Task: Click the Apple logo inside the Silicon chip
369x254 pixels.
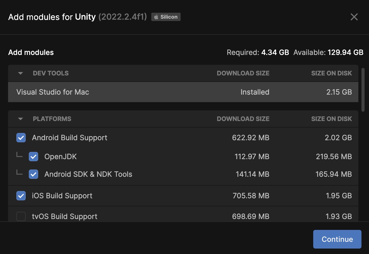Action: pyautogui.click(x=156, y=17)
